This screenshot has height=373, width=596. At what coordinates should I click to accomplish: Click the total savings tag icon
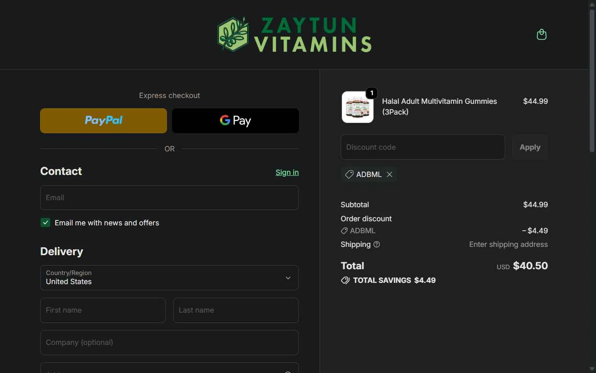(x=345, y=280)
